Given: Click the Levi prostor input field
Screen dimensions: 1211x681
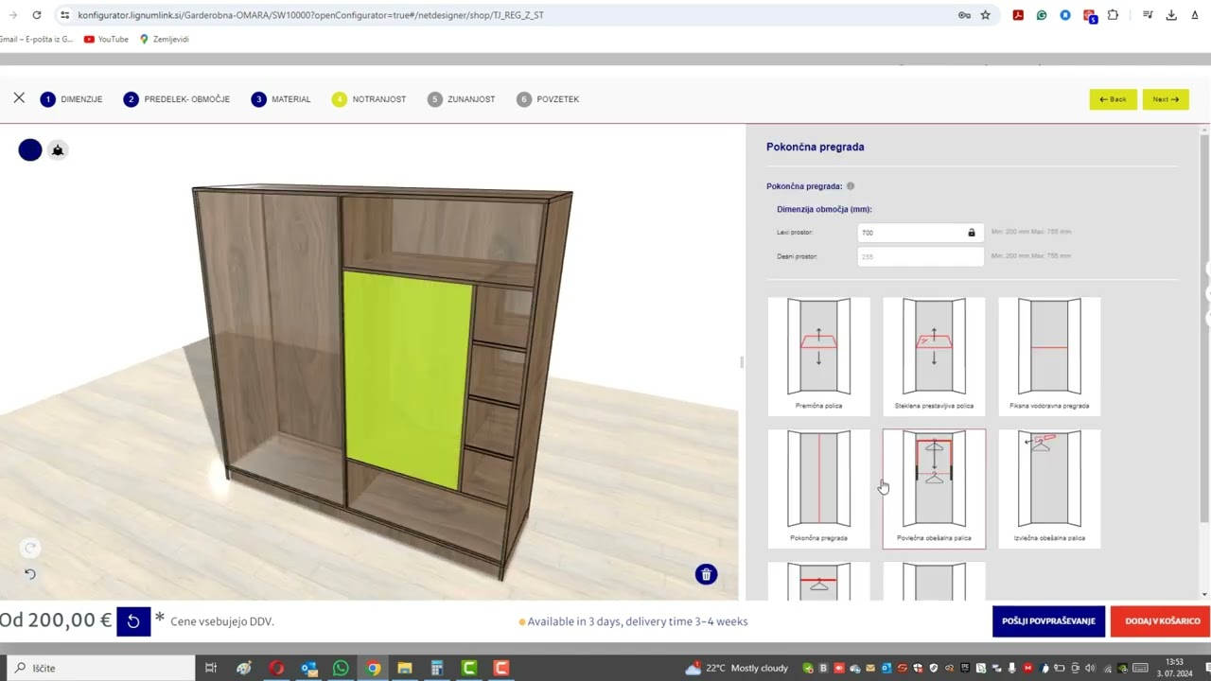Looking at the screenshot, I should [x=921, y=232].
